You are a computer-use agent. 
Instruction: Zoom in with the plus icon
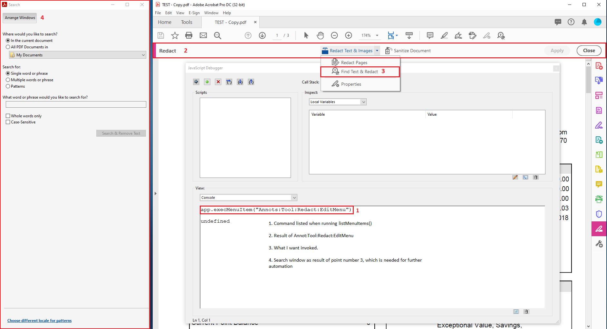[349, 35]
